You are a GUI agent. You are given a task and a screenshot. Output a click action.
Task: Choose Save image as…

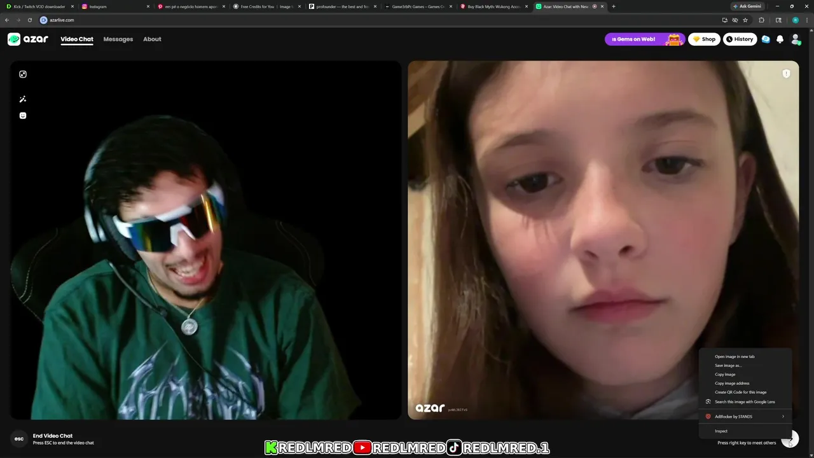tap(745, 366)
